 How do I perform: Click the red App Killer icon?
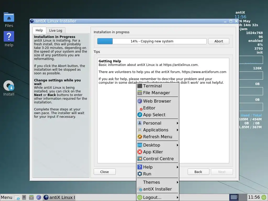140,152
